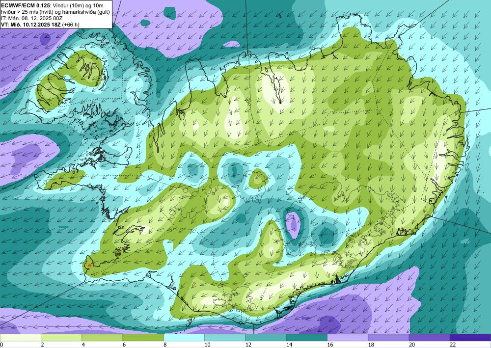Viewport: 491px width, 348px height.
Task: Pick the darkest purple swatch above 22 m/s
Action: click(471, 338)
